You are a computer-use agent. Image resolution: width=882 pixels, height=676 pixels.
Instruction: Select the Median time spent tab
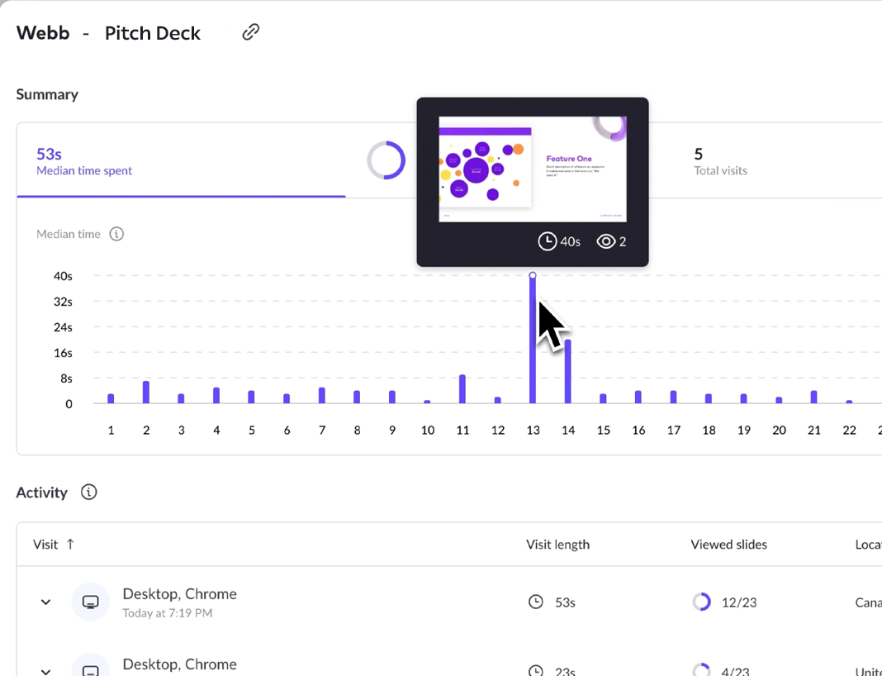tap(84, 161)
